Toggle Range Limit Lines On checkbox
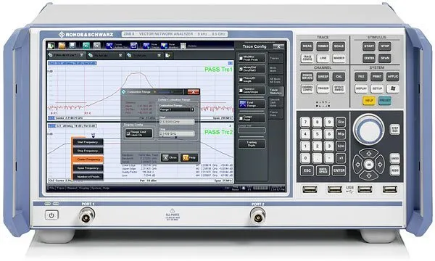This screenshot has height=261, width=435. (128, 133)
